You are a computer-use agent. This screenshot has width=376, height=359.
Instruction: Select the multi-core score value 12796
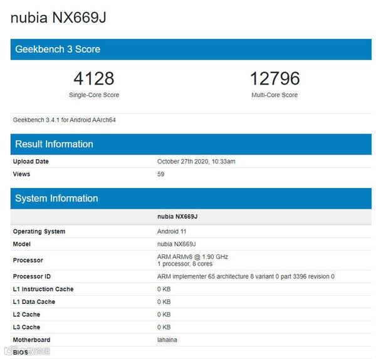tap(274, 78)
